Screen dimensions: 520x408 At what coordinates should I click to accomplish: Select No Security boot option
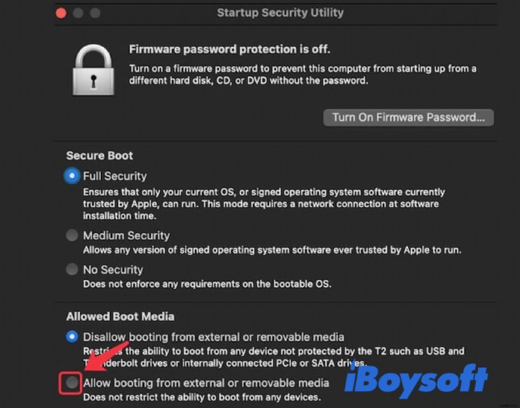(71, 270)
